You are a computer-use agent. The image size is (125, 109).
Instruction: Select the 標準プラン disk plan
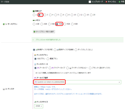tap(48, 59)
